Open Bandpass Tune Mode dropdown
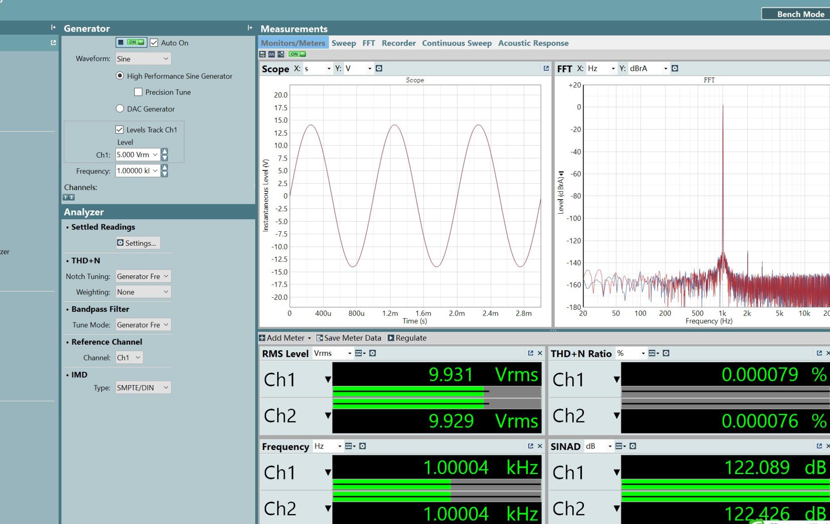The image size is (830, 524). 143,325
